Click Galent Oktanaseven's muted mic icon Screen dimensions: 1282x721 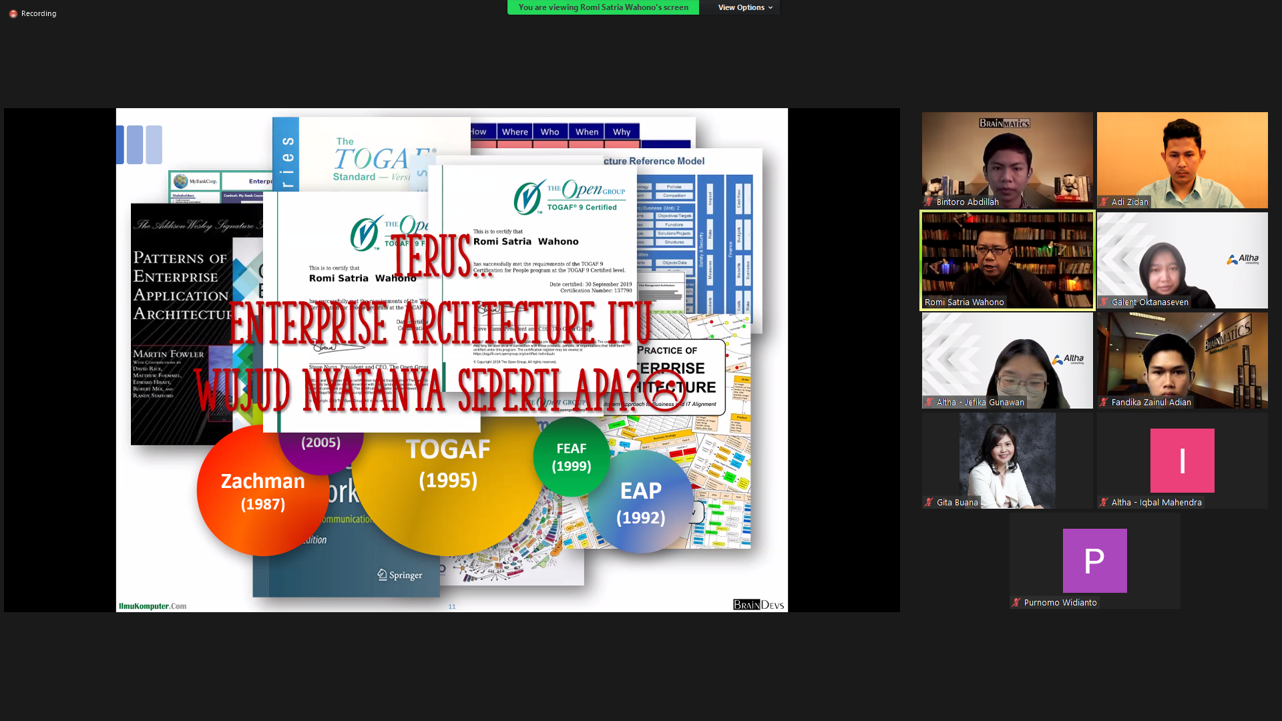click(1104, 302)
